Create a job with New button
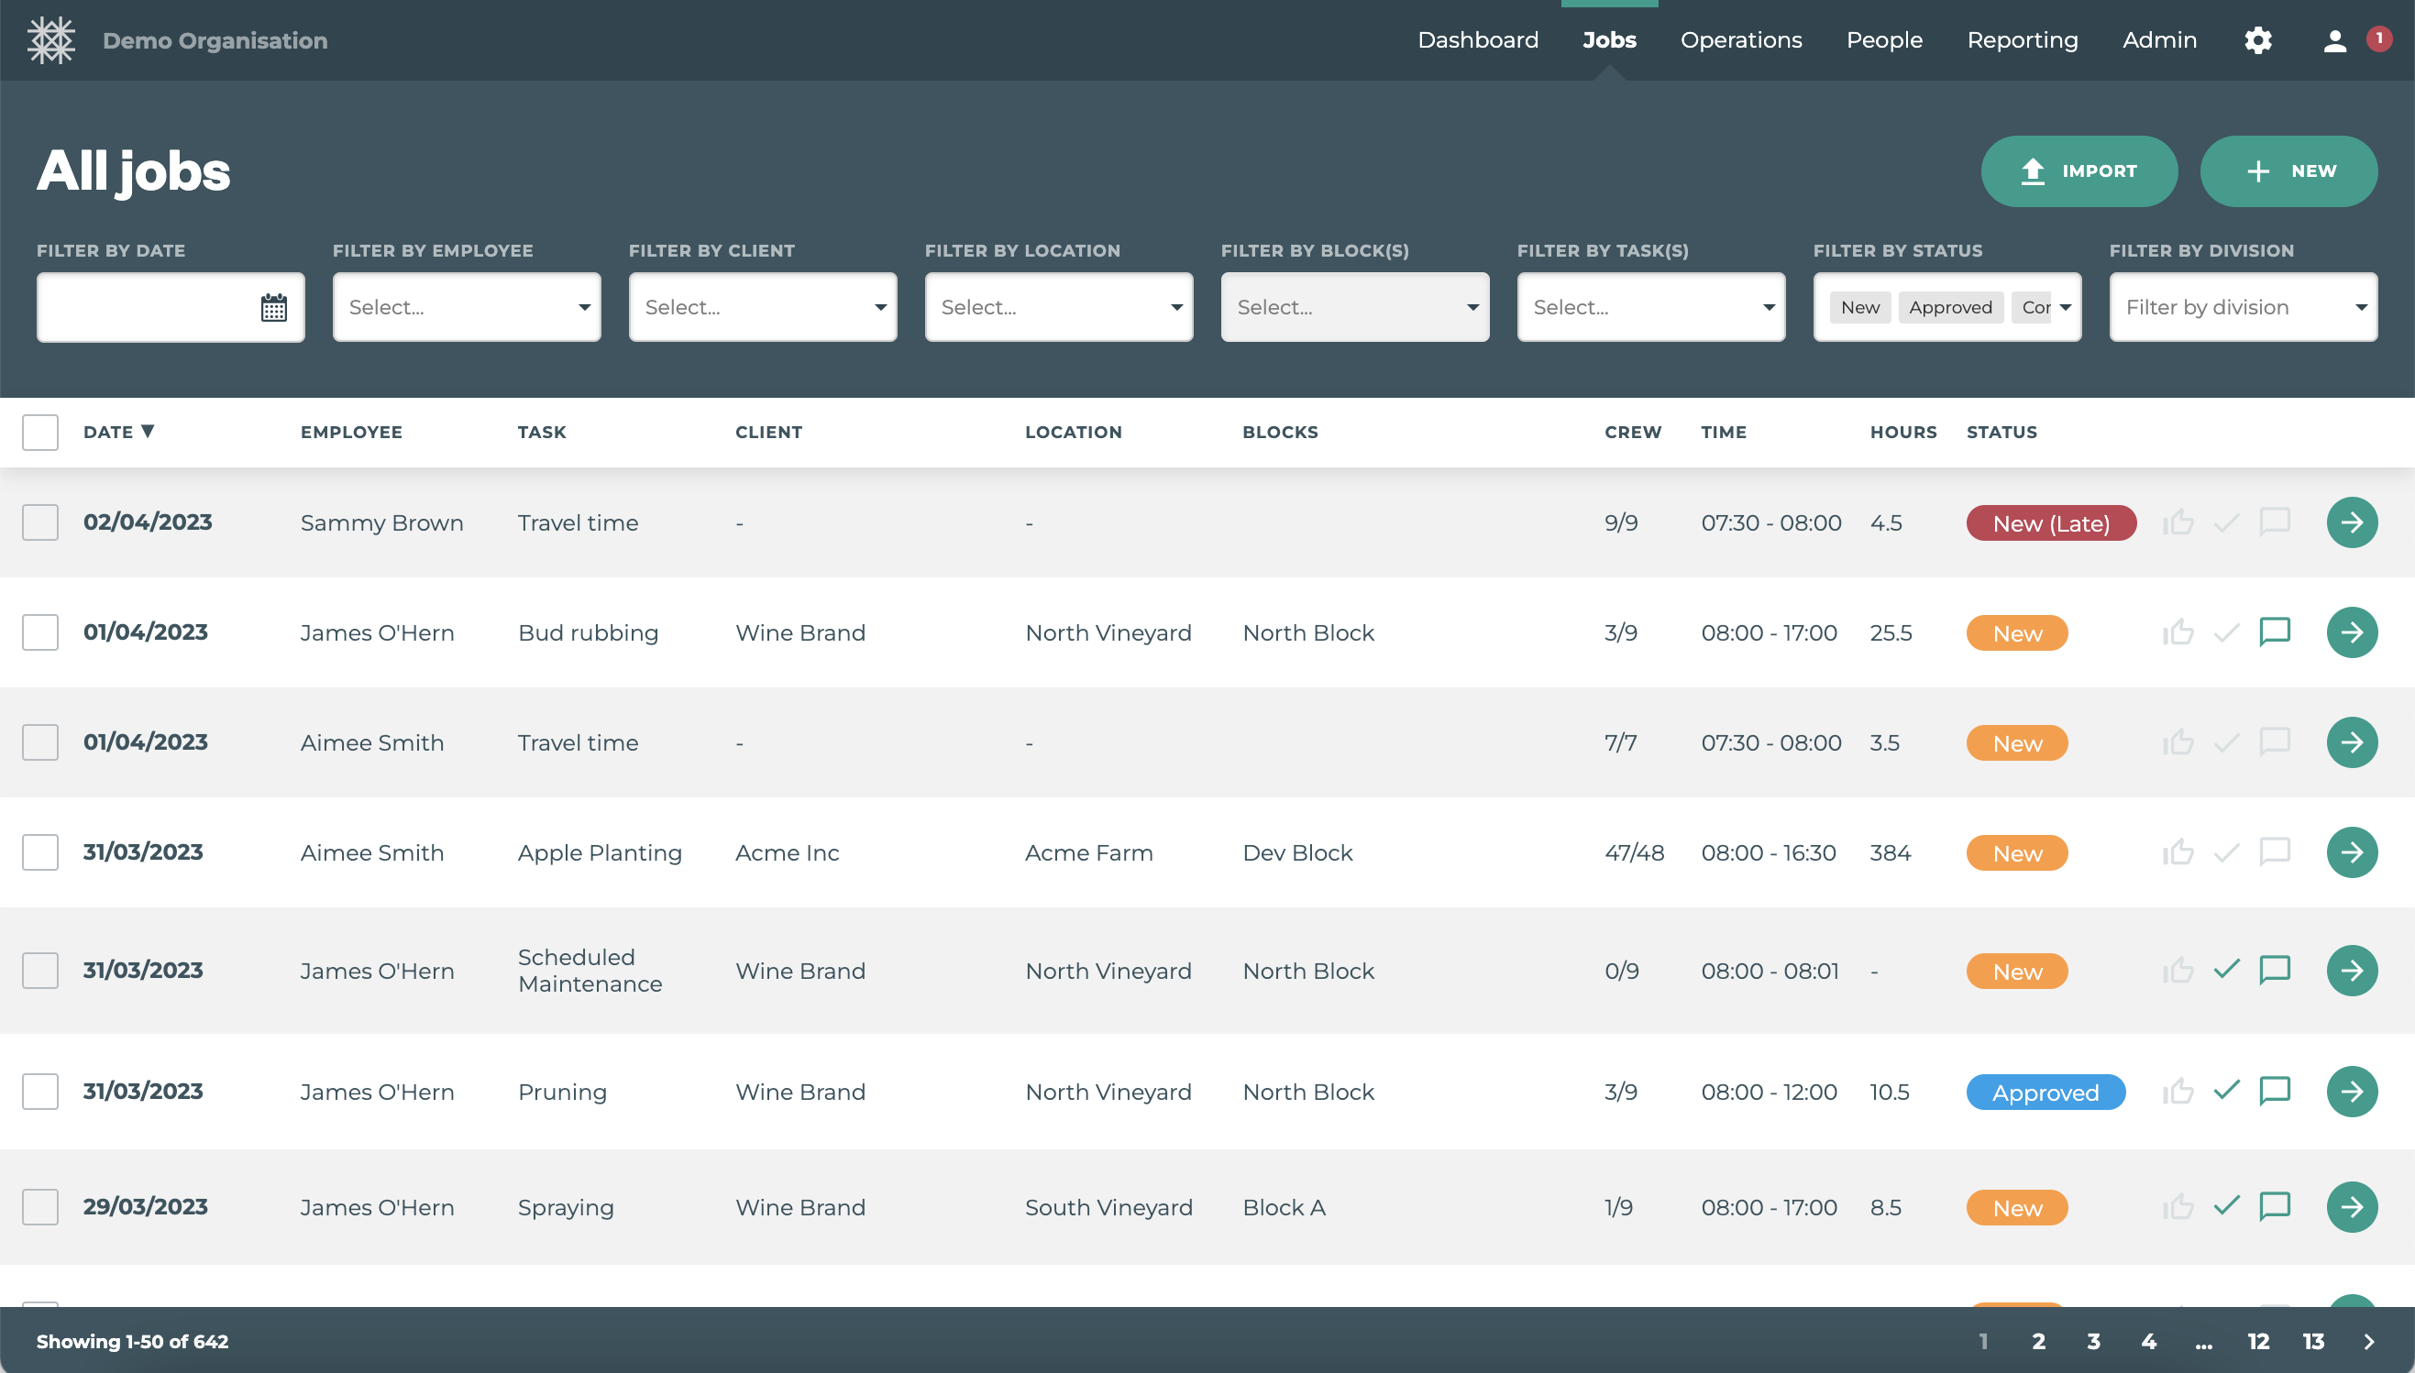The image size is (2415, 1373). [x=2288, y=171]
